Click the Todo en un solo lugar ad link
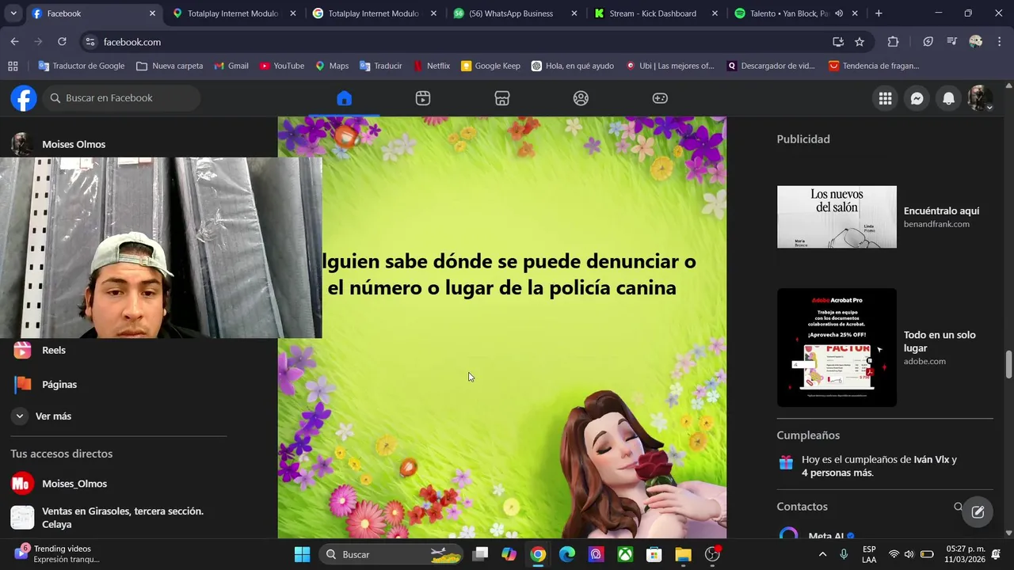This screenshot has width=1014, height=570. pyautogui.click(x=940, y=341)
